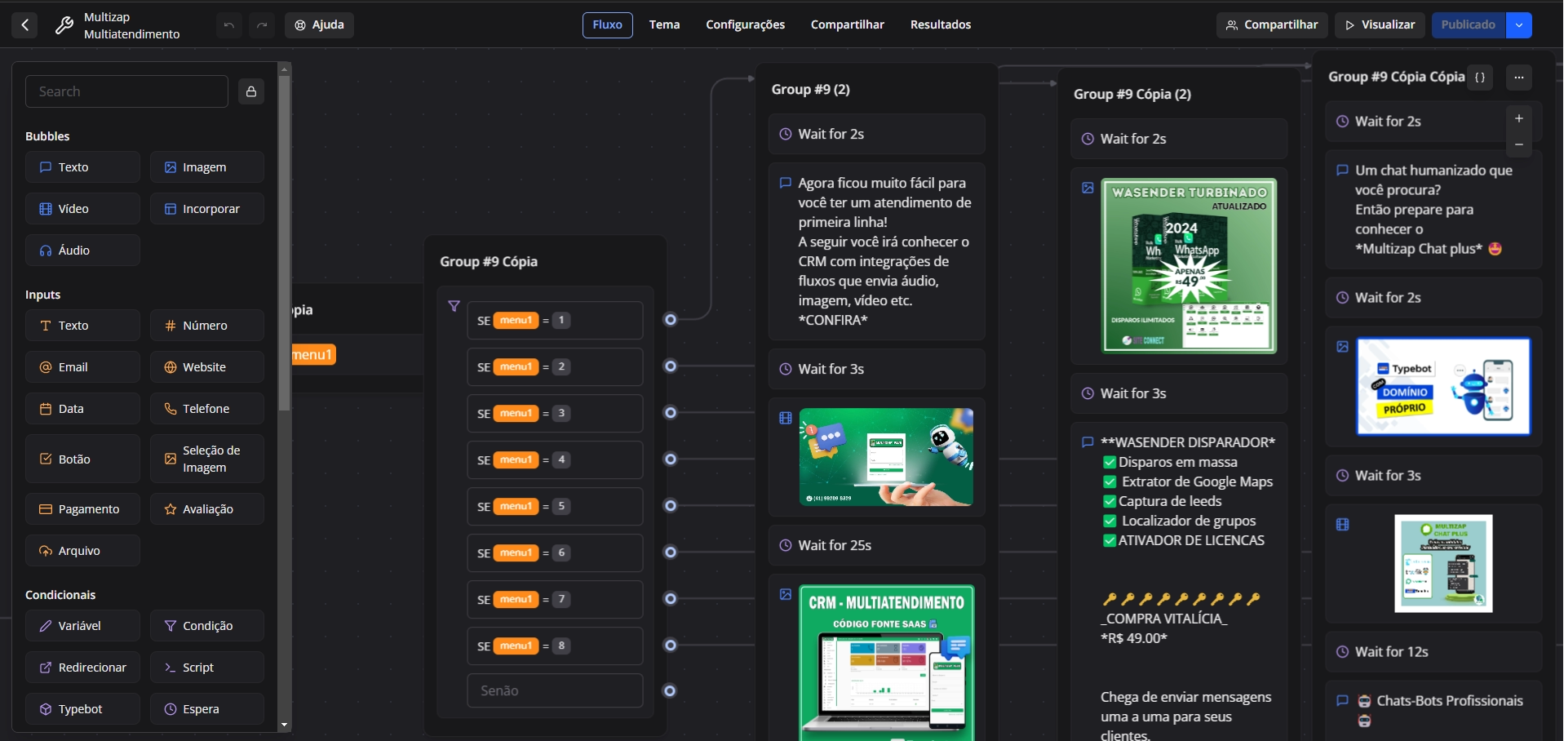The height and width of the screenshot is (741, 1564).
Task: Select the Variável conditional block
Action: [x=82, y=626]
